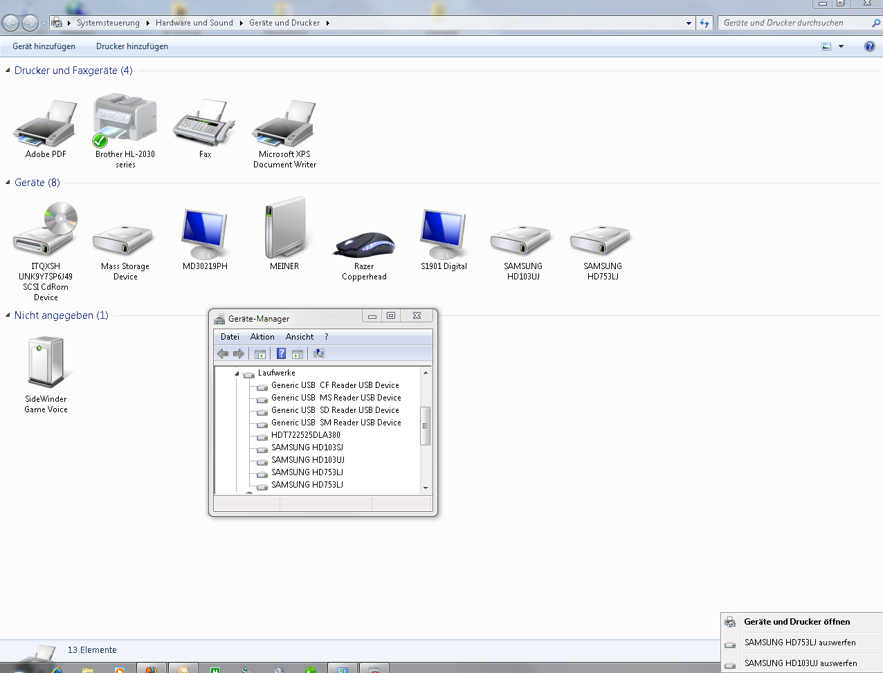Select the Adobe PDF printer icon
This screenshot has width=883, height=673.
46,122
